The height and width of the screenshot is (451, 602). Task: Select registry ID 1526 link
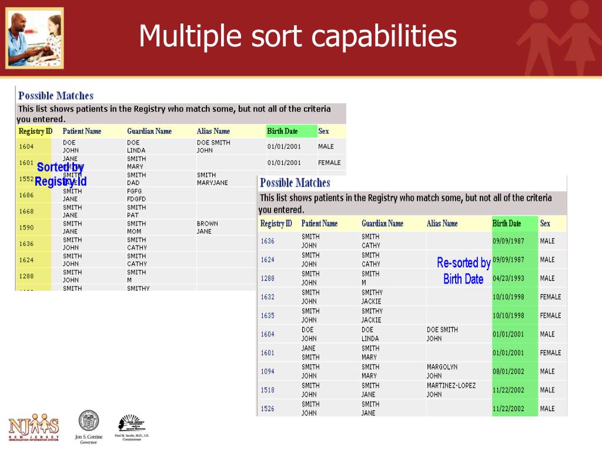(x=267, y=409)
